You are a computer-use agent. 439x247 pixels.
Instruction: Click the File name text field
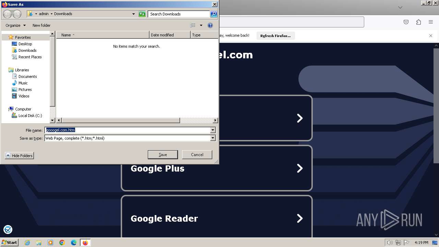[x=127, y=130]
